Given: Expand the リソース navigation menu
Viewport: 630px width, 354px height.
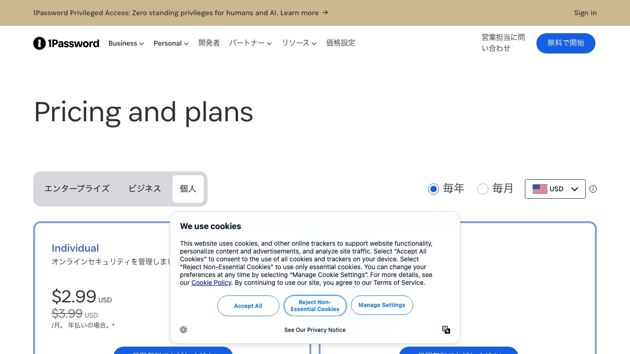Looking at the screenshot, I should 299,43.
